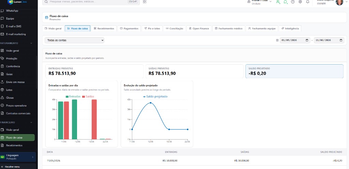Click the end date field 11/06/2026
This screenshot has height=169, width=349.
[x=329, y=40]
